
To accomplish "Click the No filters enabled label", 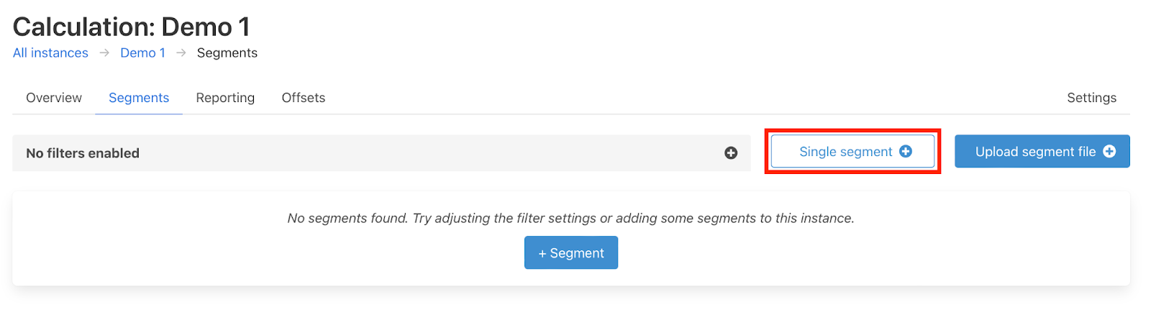I will pyautogui.click(x=83, y=153).
